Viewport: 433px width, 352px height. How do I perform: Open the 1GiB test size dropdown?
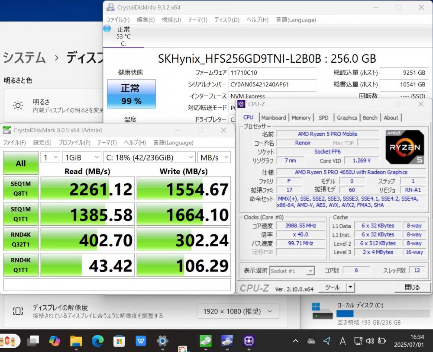81,157
